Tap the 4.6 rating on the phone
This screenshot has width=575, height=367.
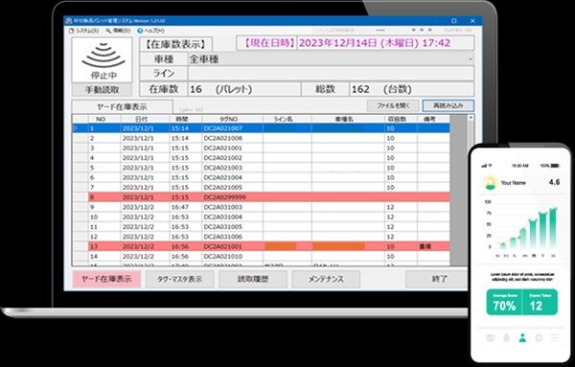[x=554, y=182]
